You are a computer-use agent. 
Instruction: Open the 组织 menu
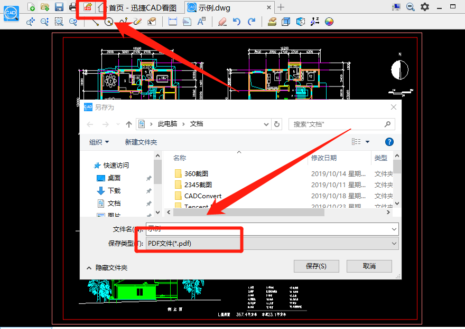pos(99,142)
